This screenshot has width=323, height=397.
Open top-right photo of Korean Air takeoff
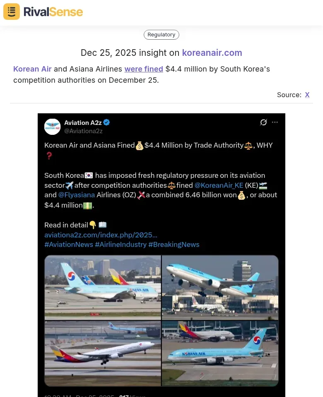point(220,287)
